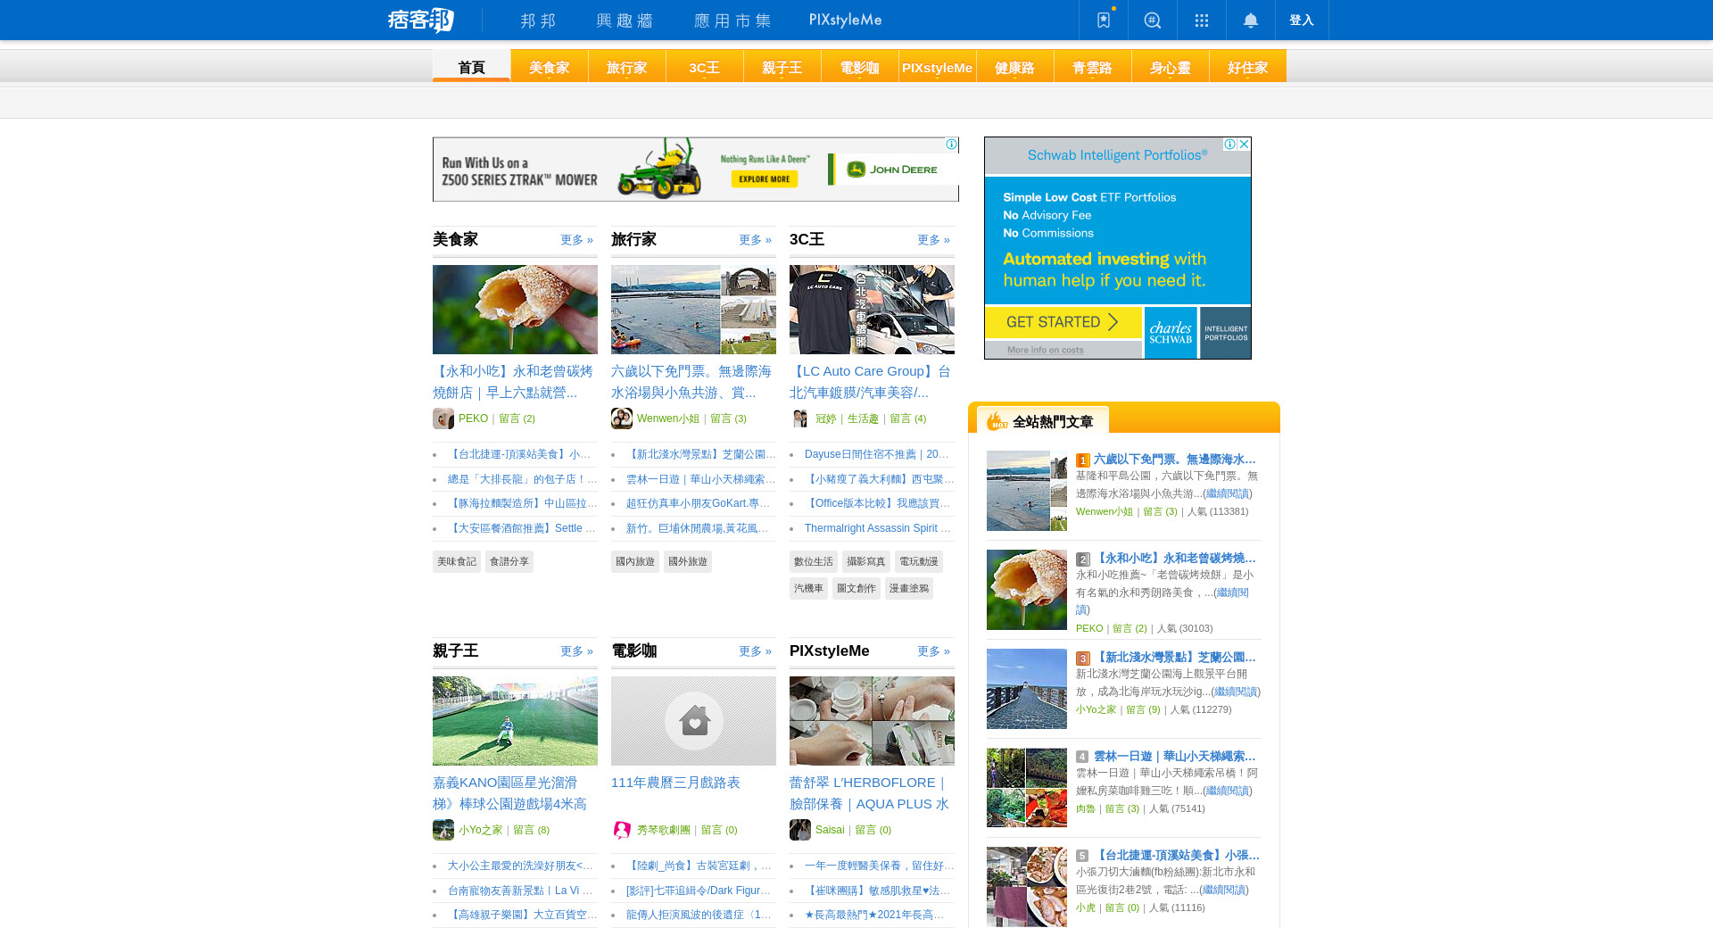Open the 蕾舒翠 L'HERBOFLORE article link
Screen dimensions: 1713x928
(869, 793)
